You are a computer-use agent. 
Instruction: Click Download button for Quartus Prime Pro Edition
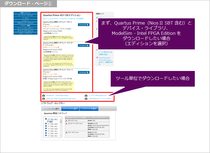(84, 25)
